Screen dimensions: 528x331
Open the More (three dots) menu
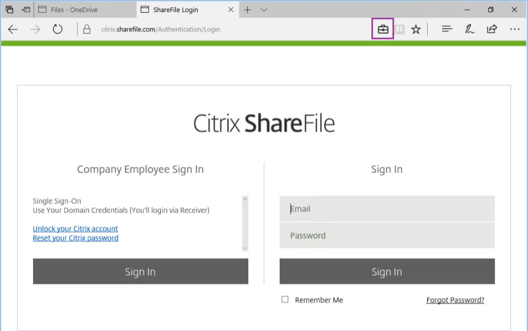(x=514, y=29)
